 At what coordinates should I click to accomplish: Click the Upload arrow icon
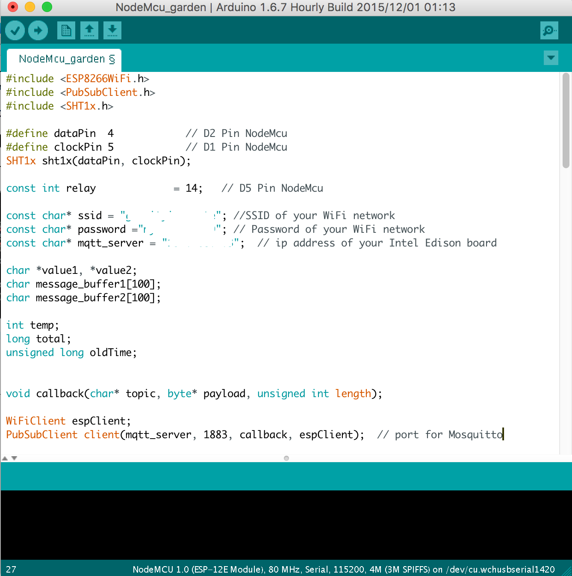coord(38,30)
